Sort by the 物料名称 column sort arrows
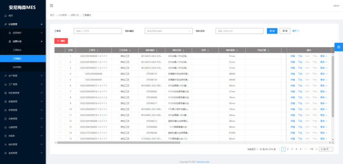The image size is (343, 164). pos(183,50)
